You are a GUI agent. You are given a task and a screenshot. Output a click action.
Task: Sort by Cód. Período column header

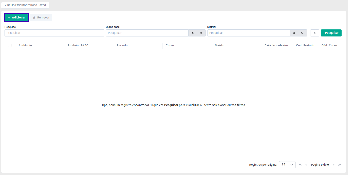(305, 45)
